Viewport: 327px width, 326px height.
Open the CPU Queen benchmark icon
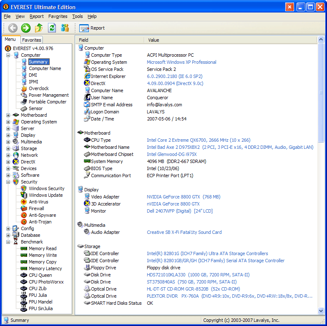pos(24,275)
